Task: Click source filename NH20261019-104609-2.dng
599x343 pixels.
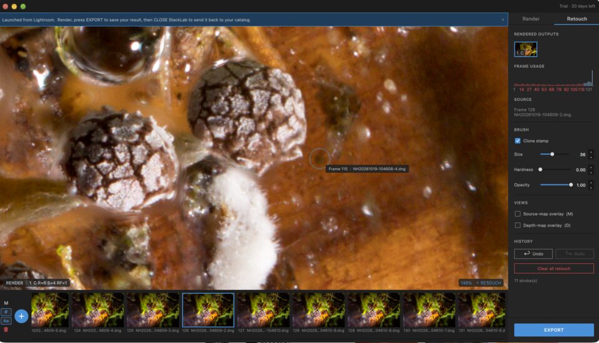Action: (x=542, y=115)
